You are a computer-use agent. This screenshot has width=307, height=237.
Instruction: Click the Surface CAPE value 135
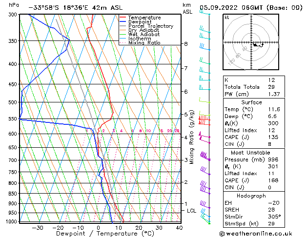[273, 137]
